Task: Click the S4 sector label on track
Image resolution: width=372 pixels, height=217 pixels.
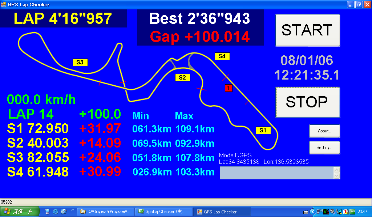Action: point(222,56)
